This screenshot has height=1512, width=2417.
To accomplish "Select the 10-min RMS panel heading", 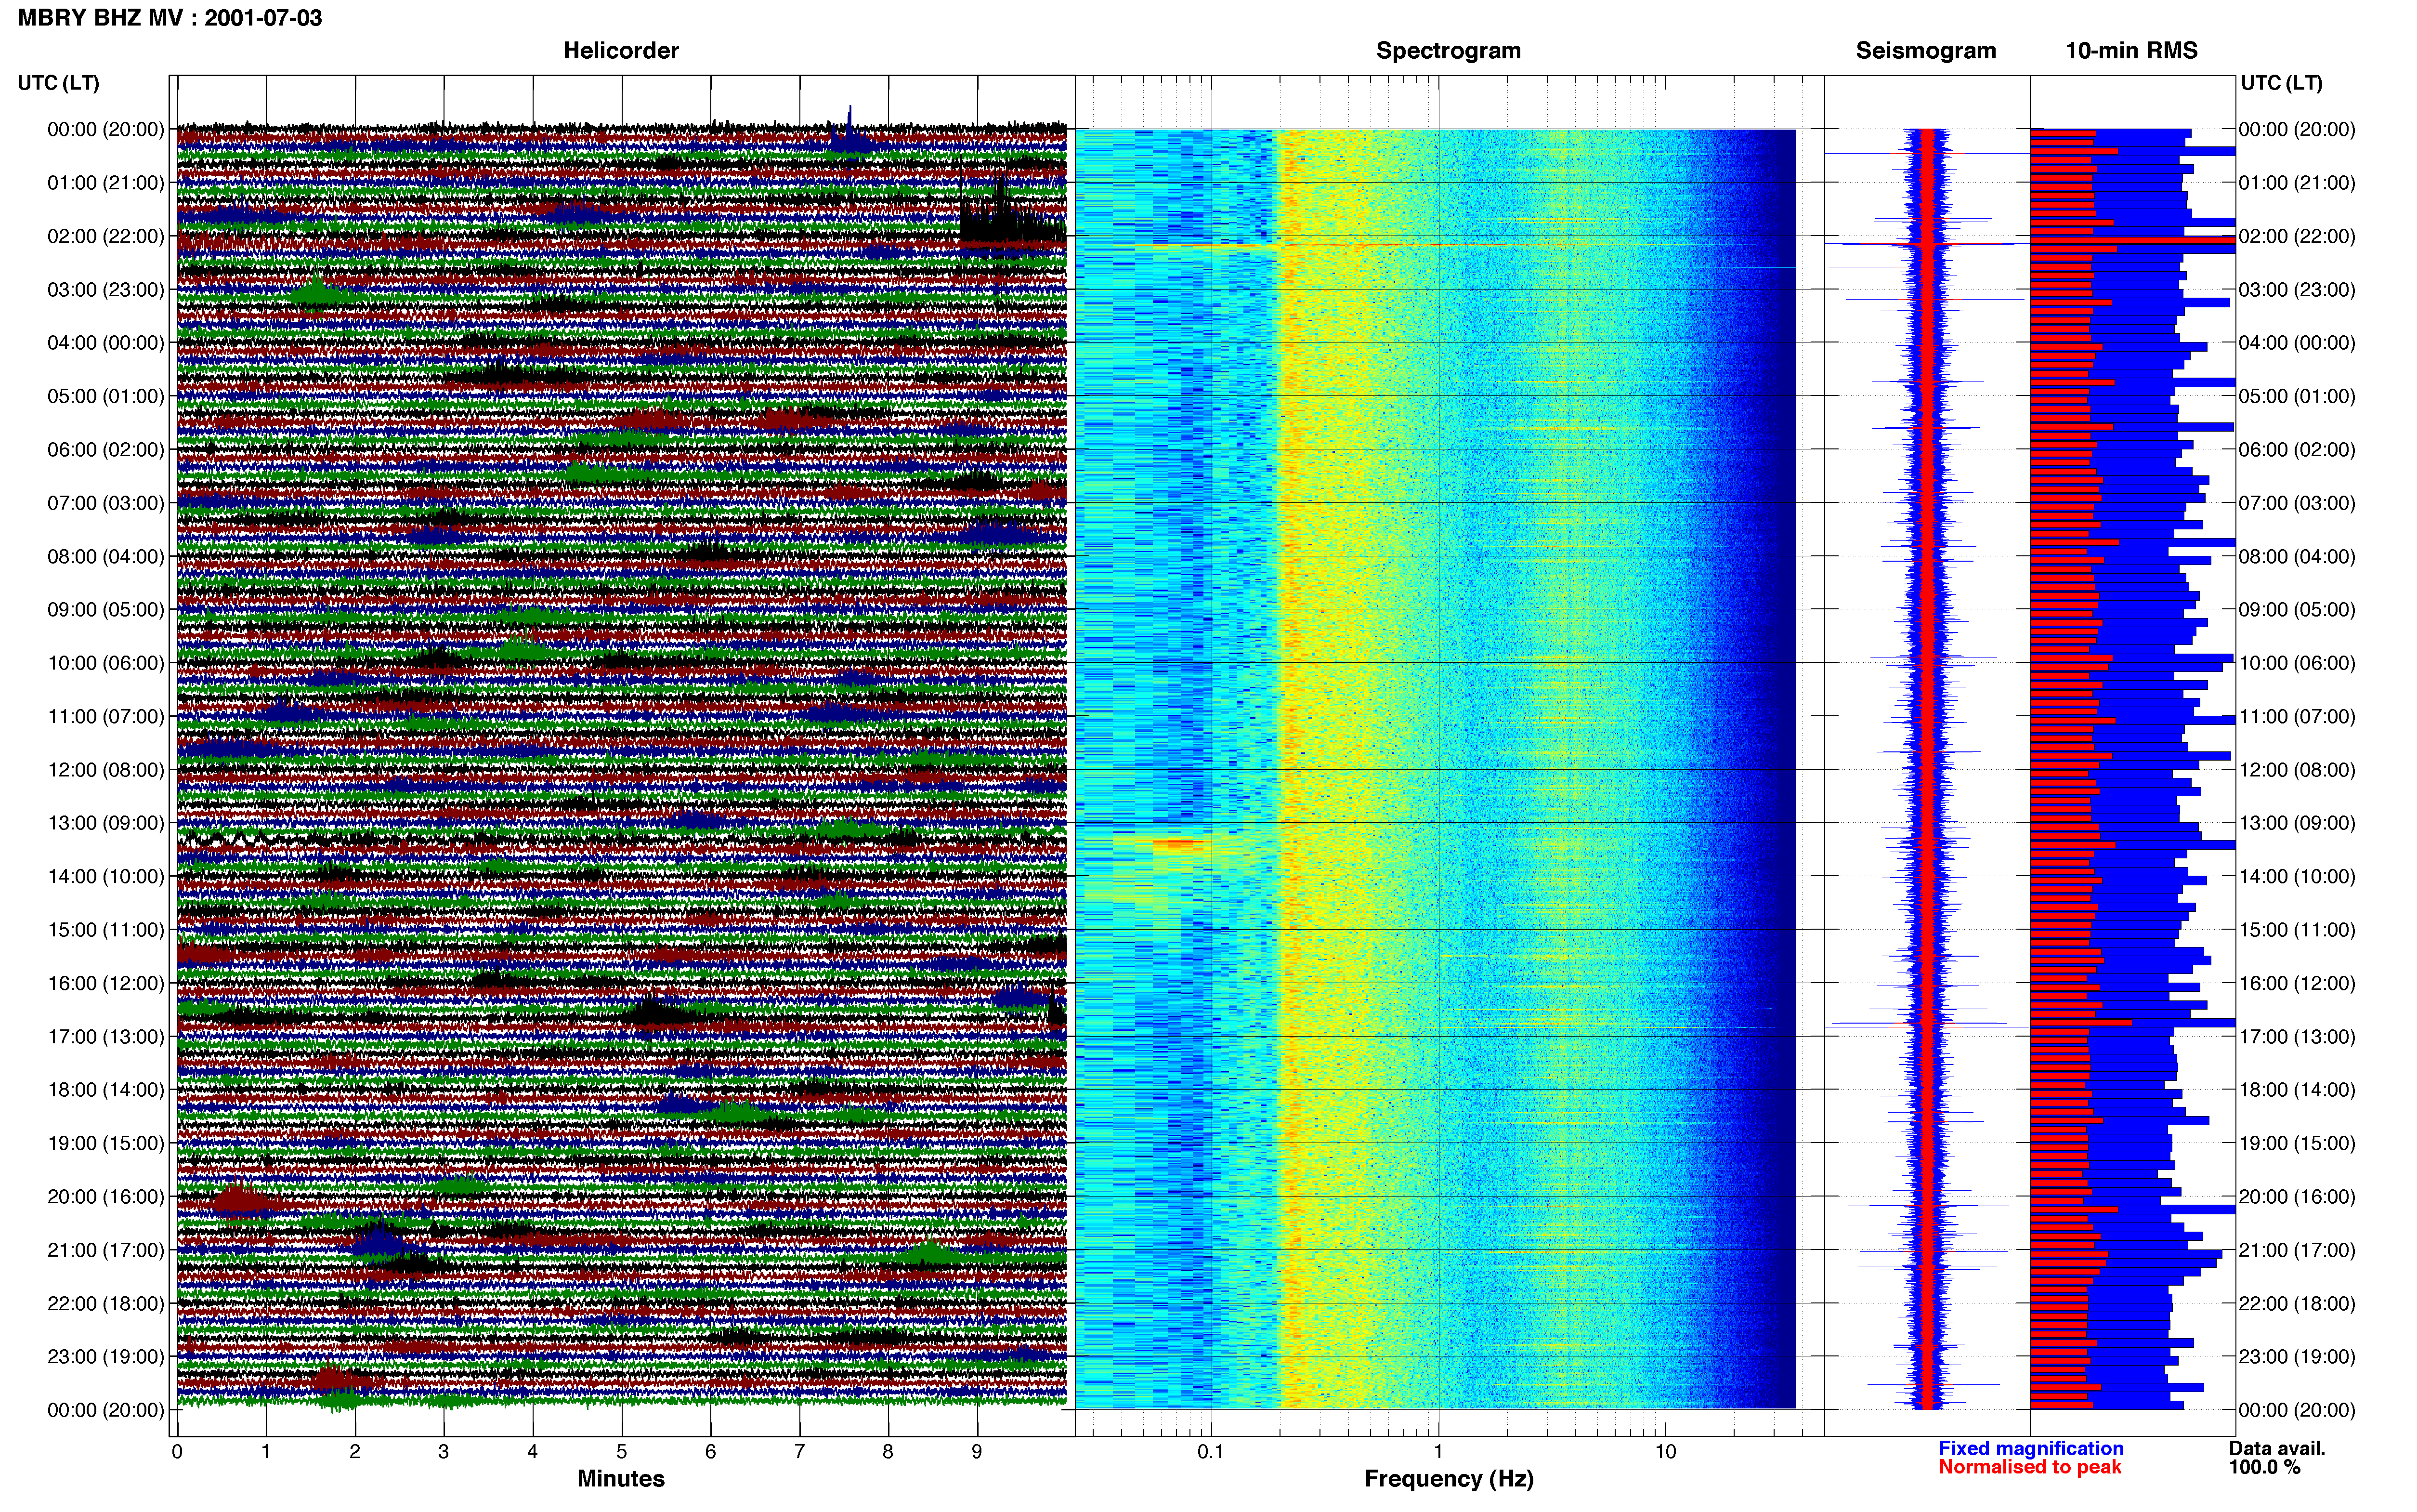I will tap(2131, 51).
